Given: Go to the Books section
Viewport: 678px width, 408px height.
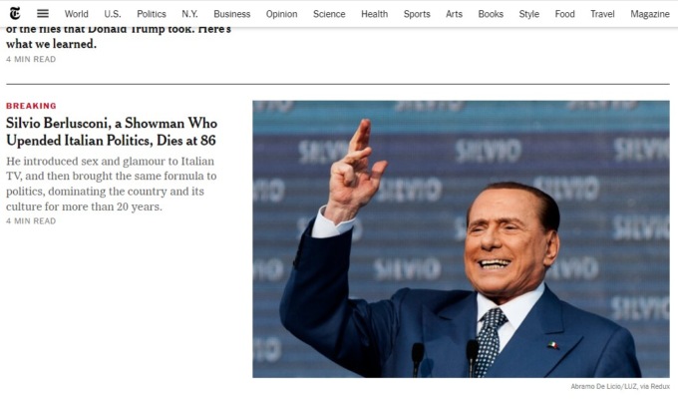Looking at the screenshot, I should 491,14.
